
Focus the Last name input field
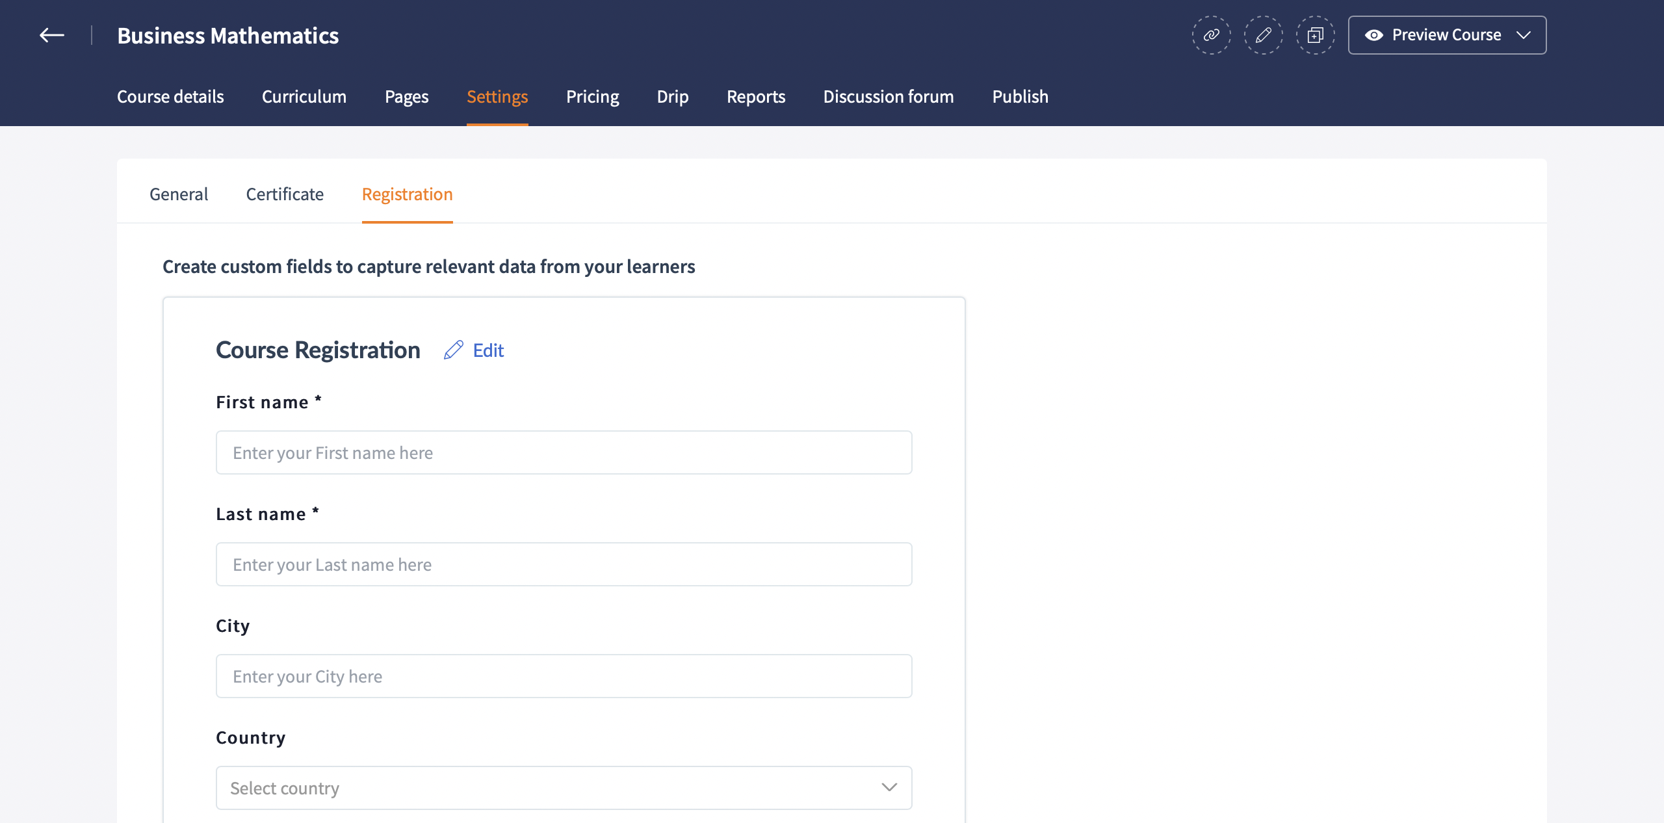pyautogui.click(x=563, y=564)
